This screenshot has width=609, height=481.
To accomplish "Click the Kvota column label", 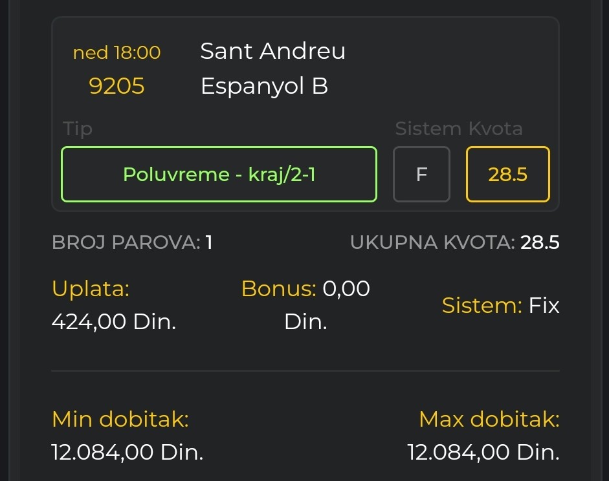I will 495,129.
